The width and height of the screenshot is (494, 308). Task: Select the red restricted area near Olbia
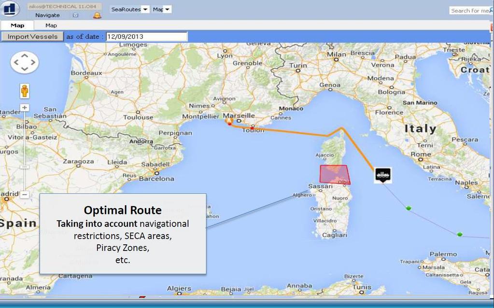tap(335, 174)
